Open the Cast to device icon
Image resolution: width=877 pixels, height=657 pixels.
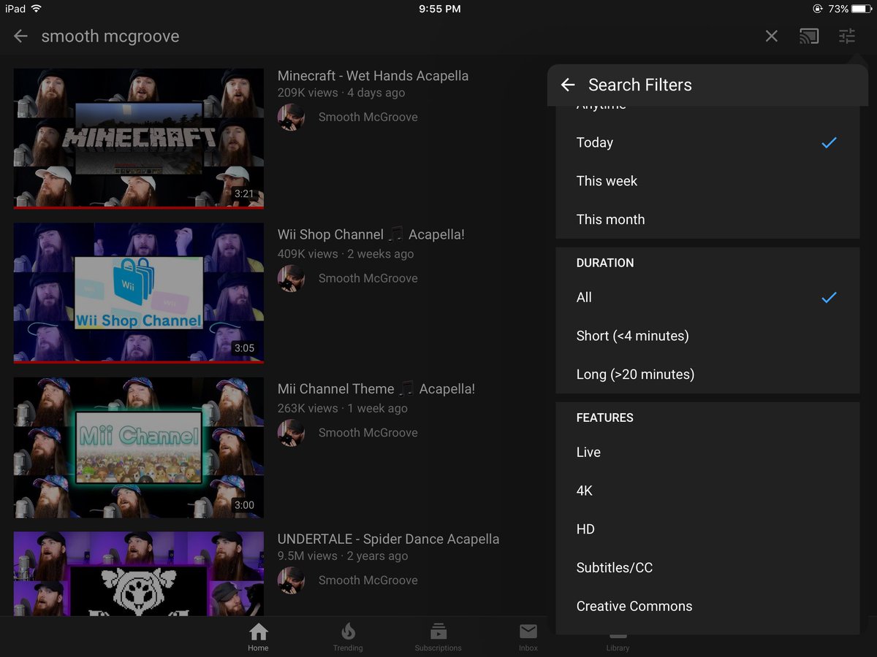[809, 36]
